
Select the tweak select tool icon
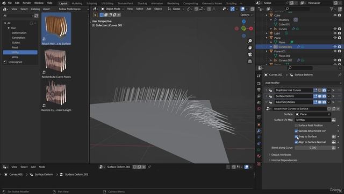click(x=96, y=15)
